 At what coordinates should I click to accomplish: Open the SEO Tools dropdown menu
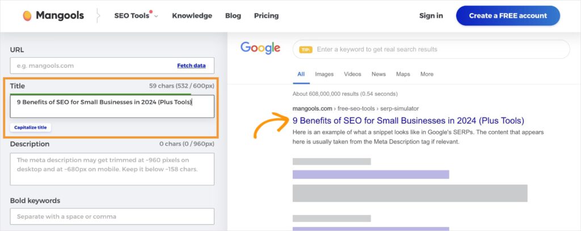[x=136, y=15]
